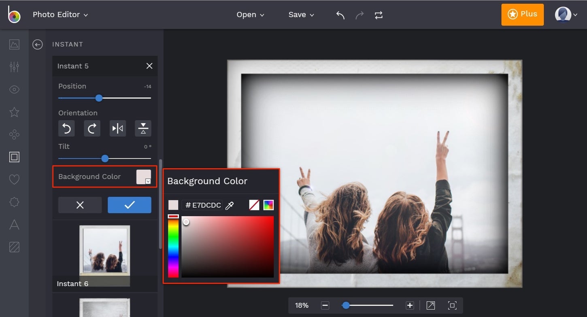Click the hex color code field
587x317 pixels.
click(202, 205)
